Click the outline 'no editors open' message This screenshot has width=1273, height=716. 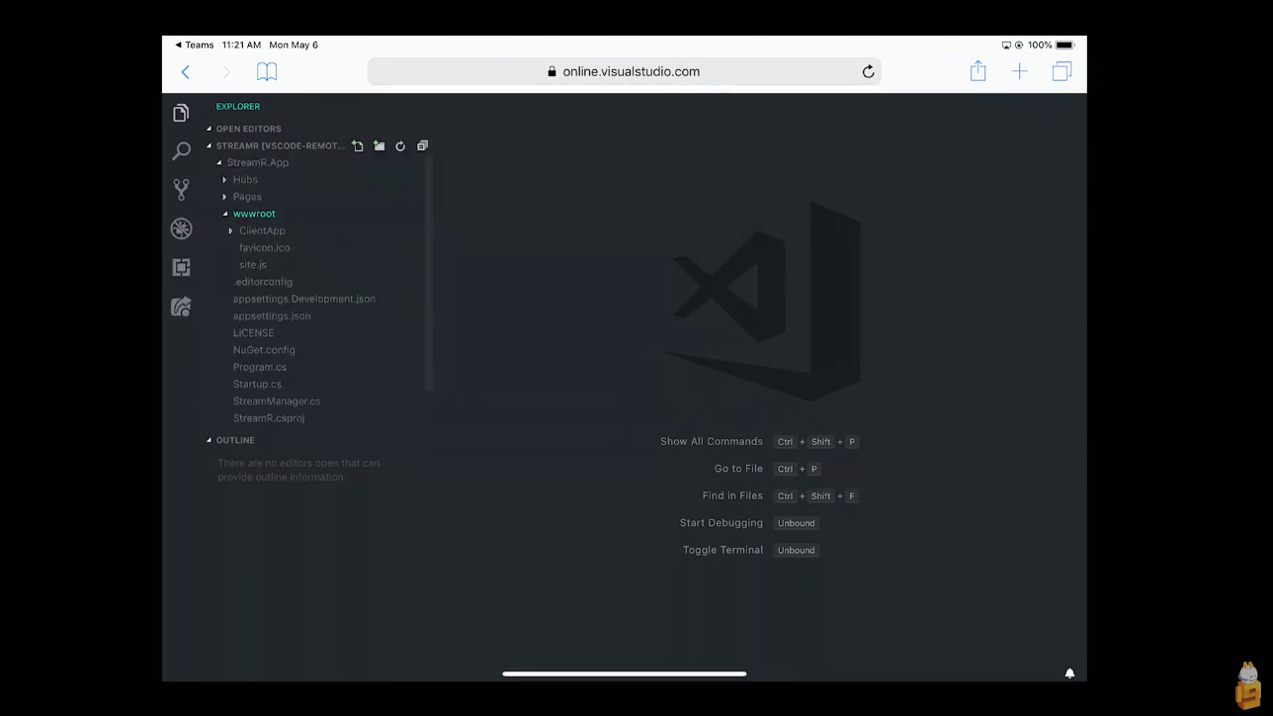[298, 470]
